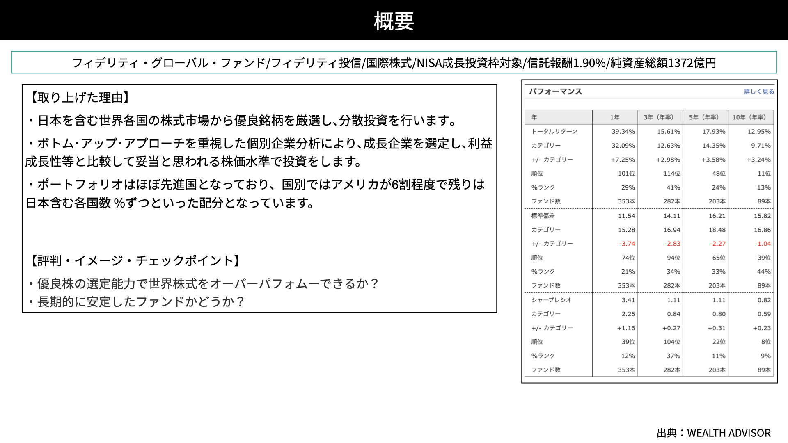Click the bullet starting 優良株の選定能力
Image resolution: width=788 pixels, height=443 pixels.
coord(203,283)
